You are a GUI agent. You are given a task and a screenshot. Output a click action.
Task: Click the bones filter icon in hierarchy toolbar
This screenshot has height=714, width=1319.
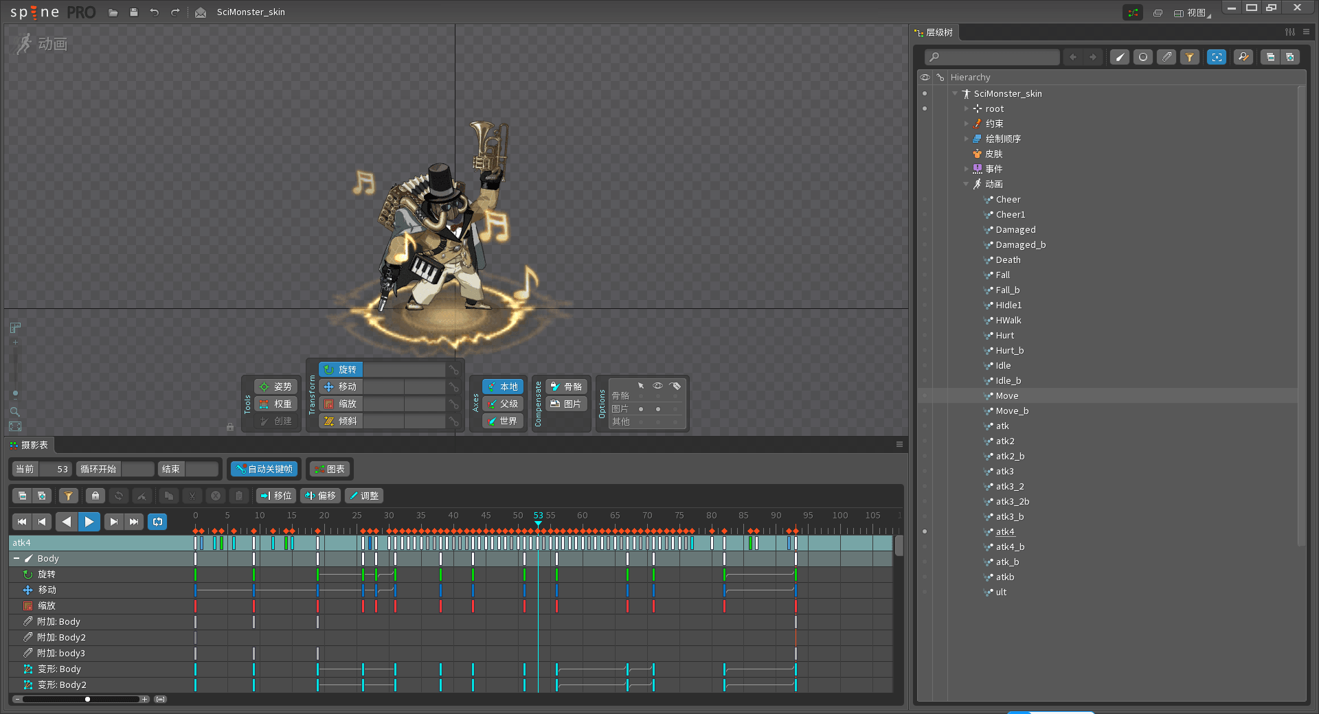tap(1120, 57)
